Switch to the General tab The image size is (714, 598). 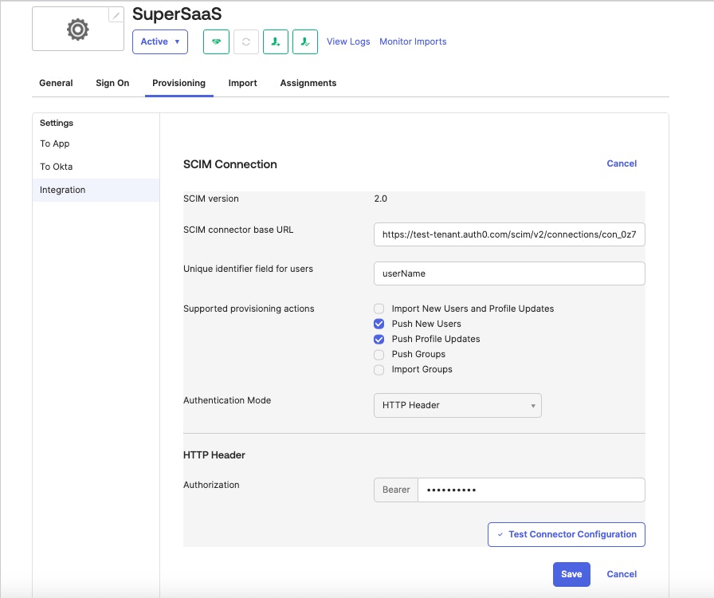point(56,83)
